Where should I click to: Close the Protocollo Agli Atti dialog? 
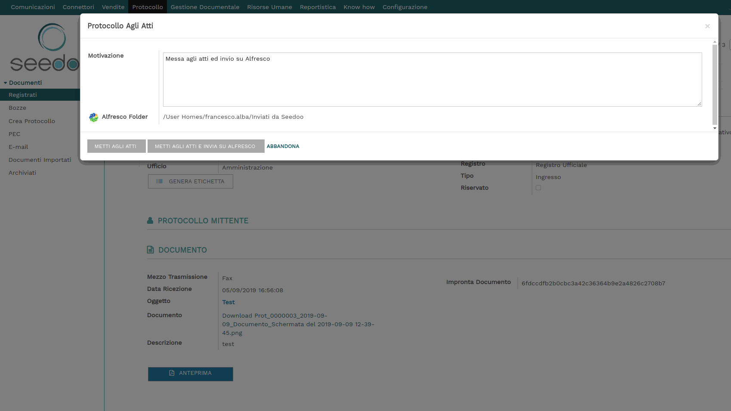point(707,26)
